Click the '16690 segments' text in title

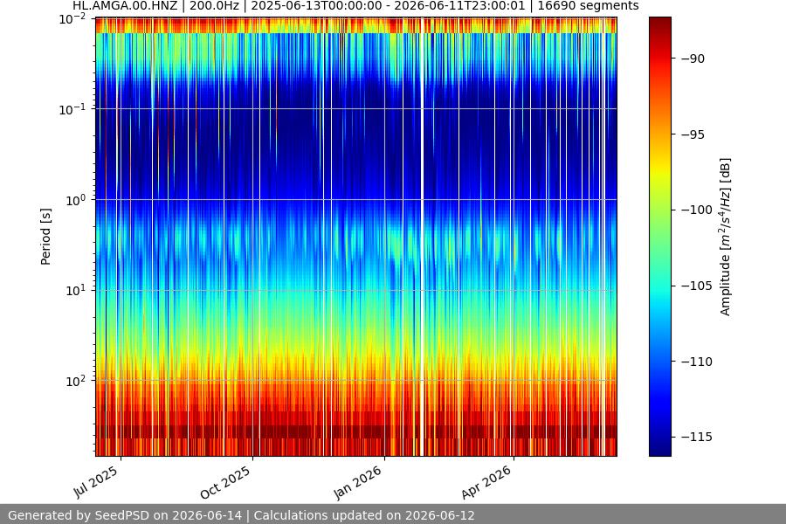(x=588, y=5)
